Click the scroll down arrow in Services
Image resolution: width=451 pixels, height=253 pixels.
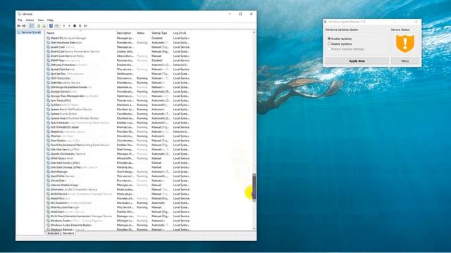tap(254, 228)
